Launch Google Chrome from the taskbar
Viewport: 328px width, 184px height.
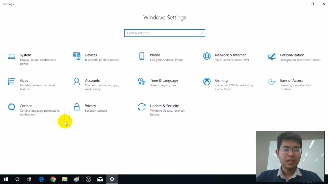click(53, 179)
